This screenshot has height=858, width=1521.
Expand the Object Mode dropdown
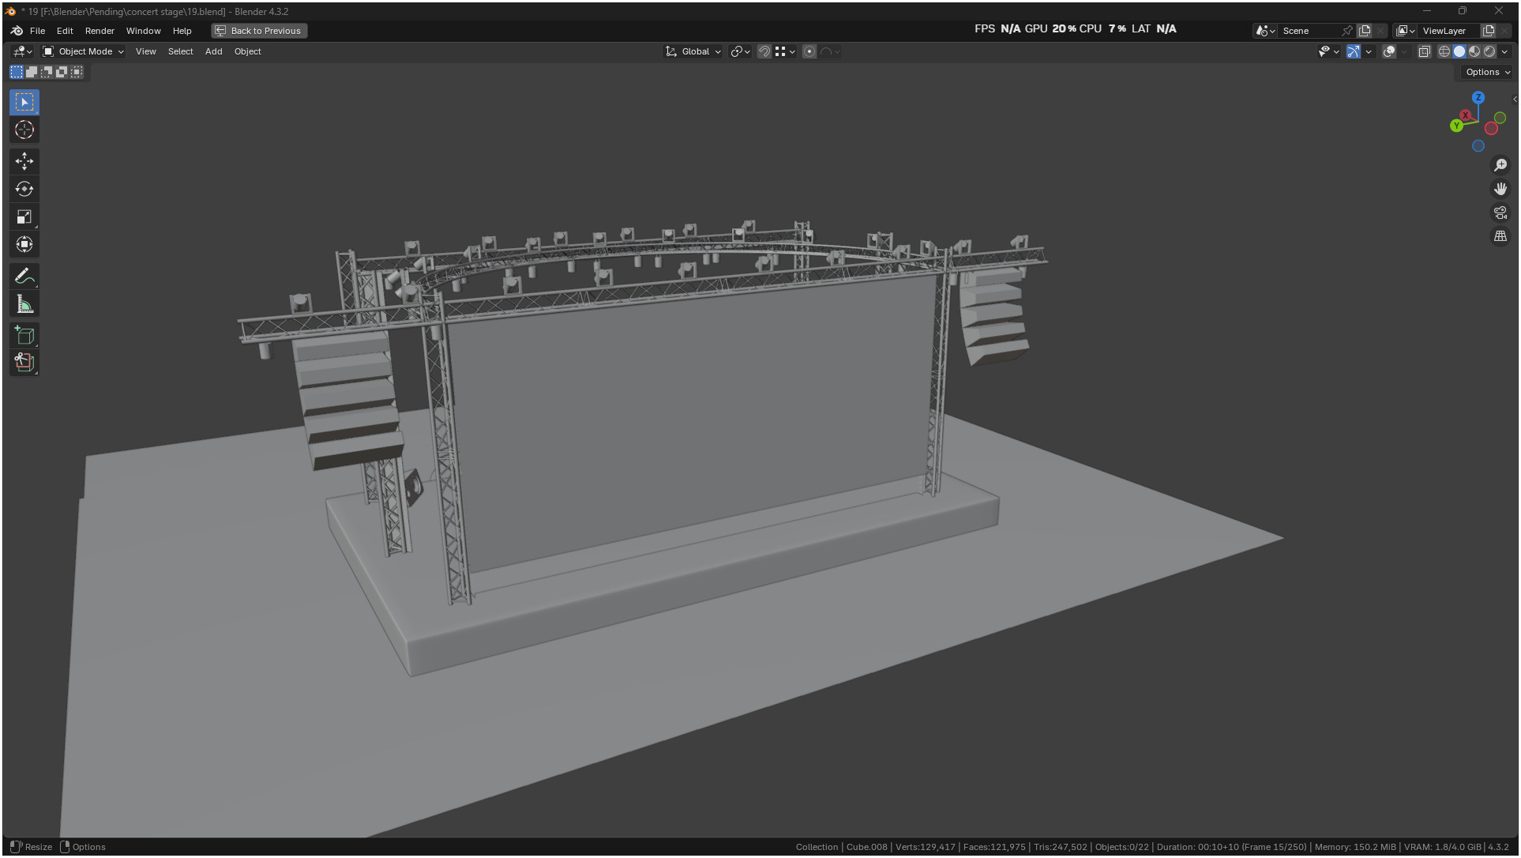coord(84,51)
